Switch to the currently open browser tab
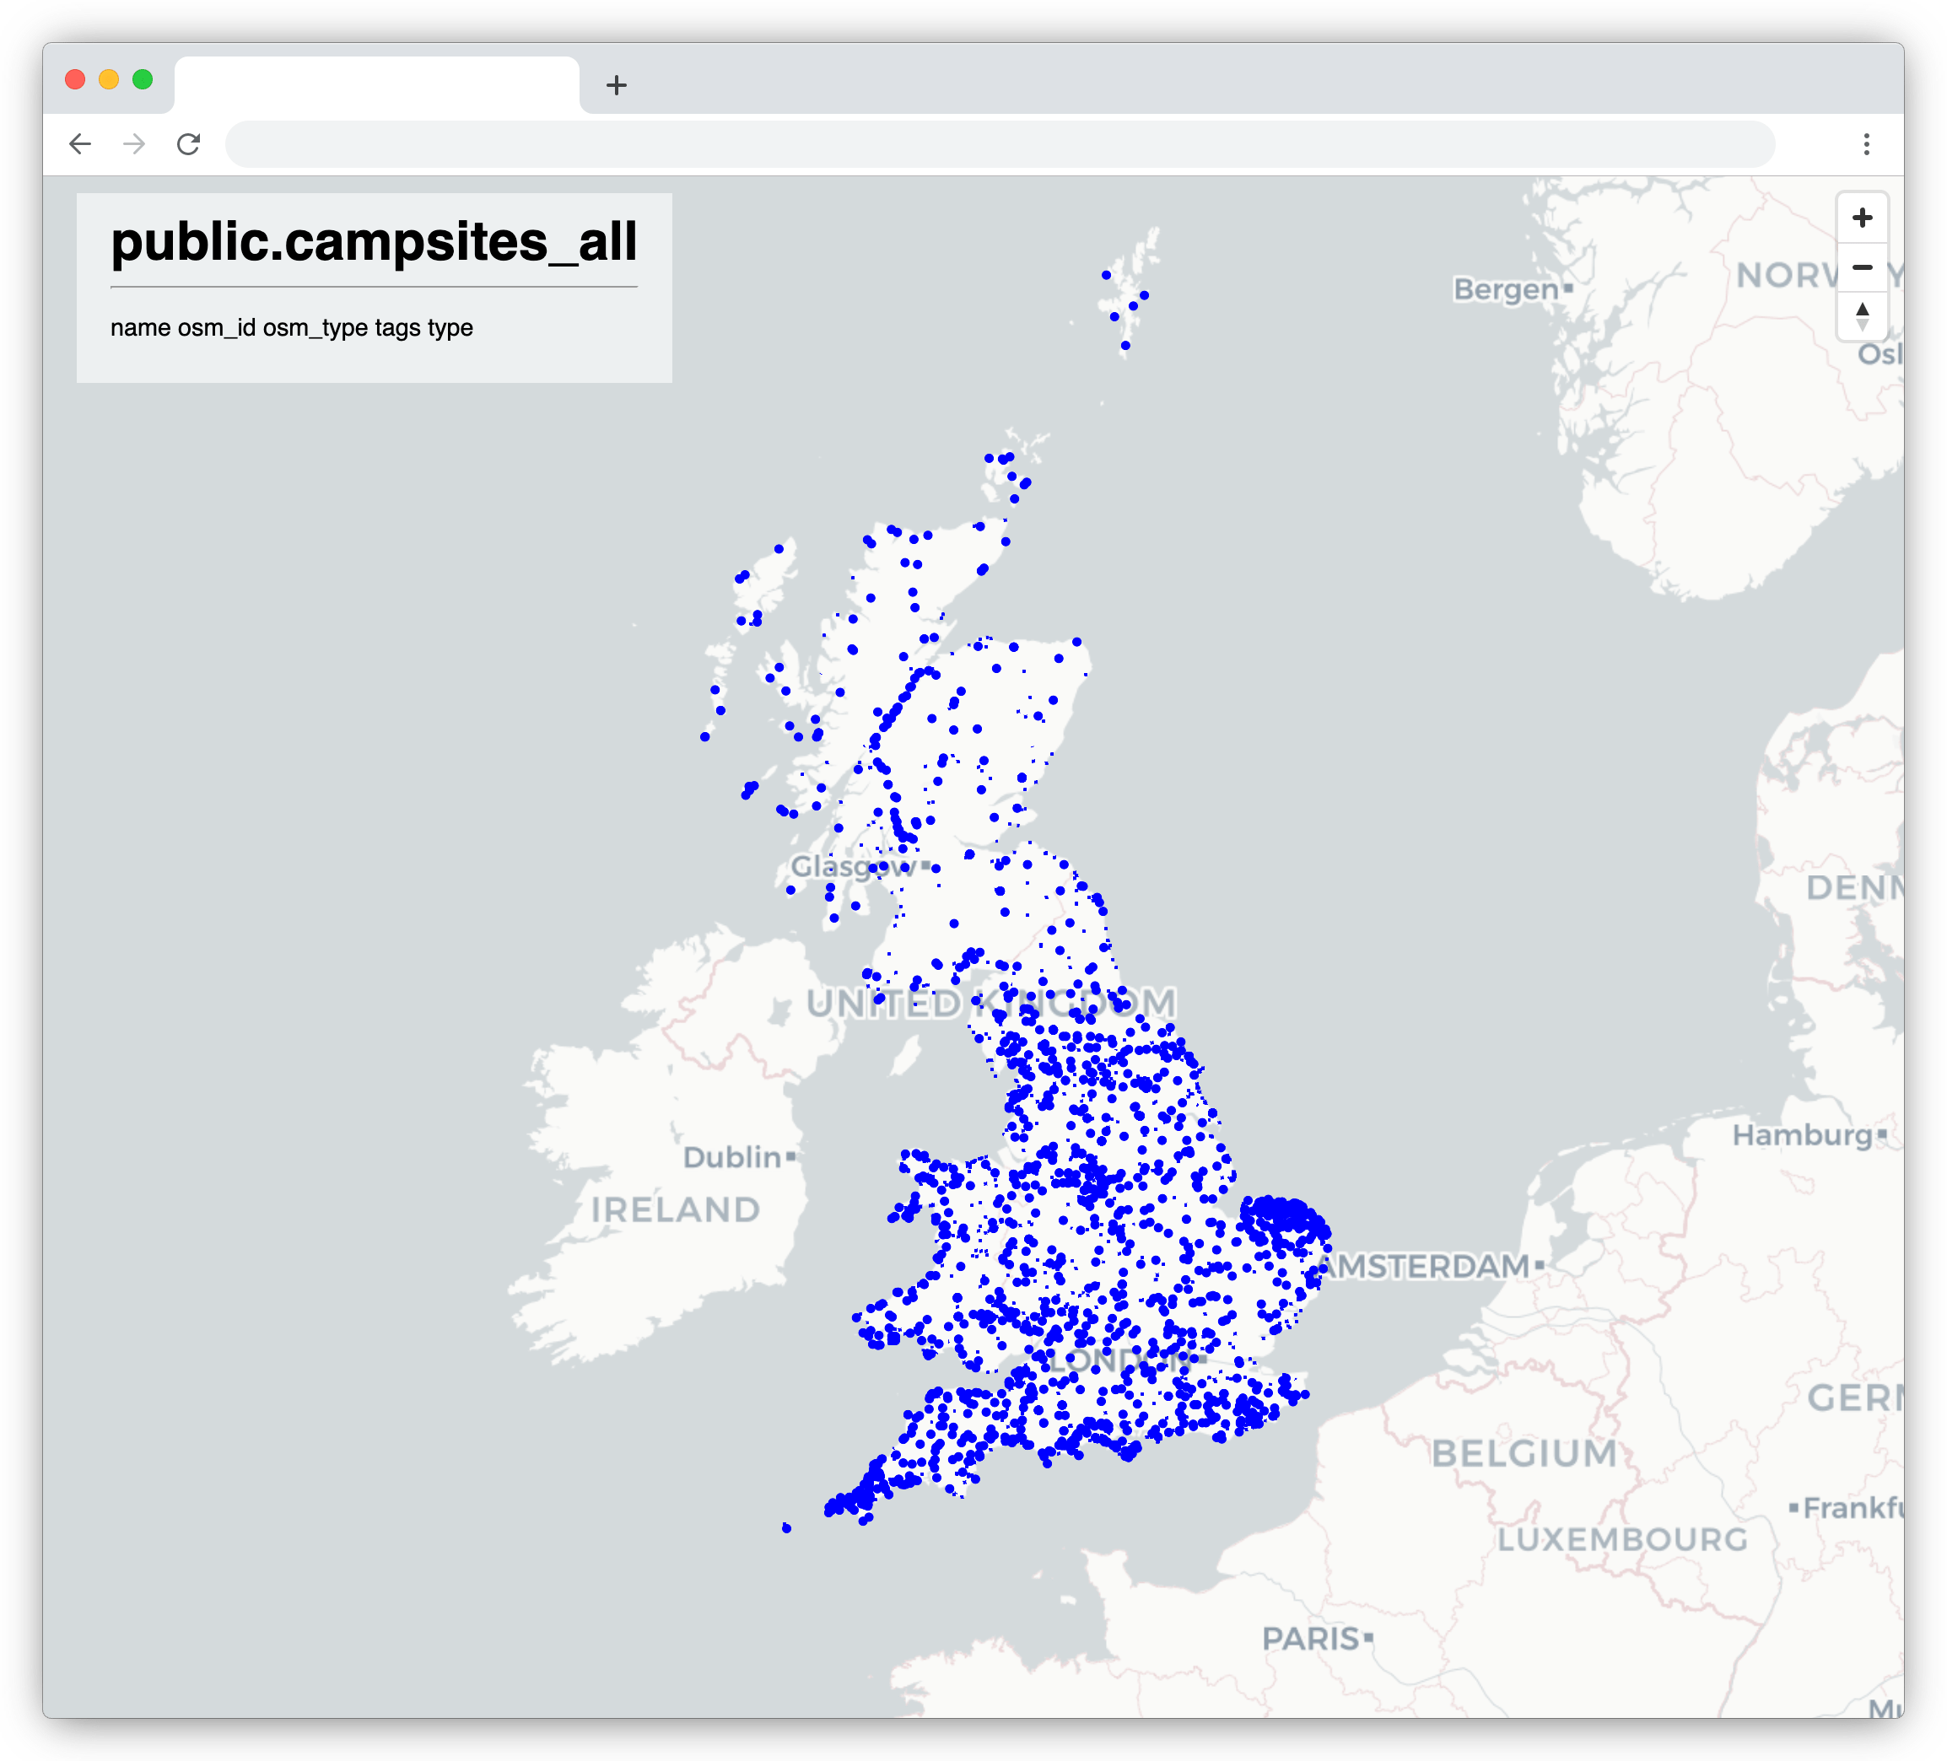Viewport: 1947px width, 1761px height. coord(375,86)
